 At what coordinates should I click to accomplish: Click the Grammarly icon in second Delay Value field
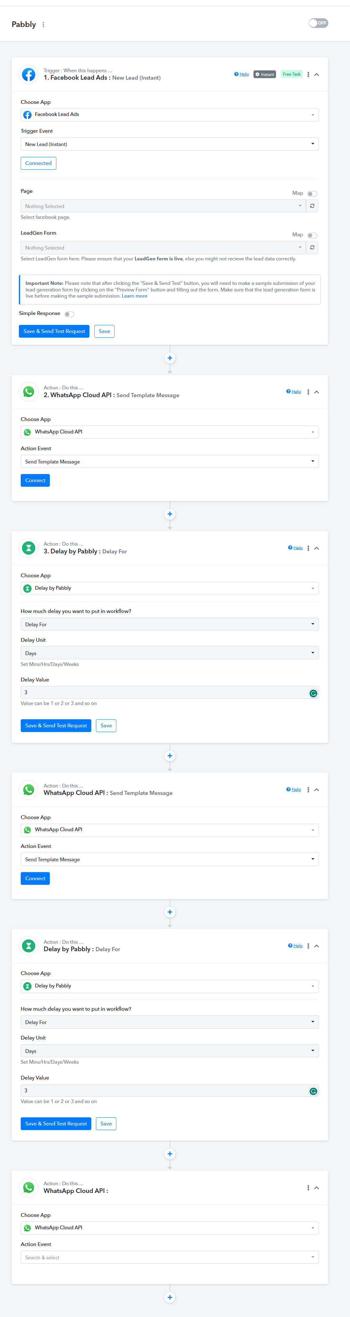click(x=313, y=1091)
